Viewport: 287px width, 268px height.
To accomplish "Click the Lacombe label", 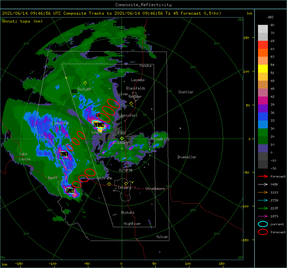I will point(138,80).
